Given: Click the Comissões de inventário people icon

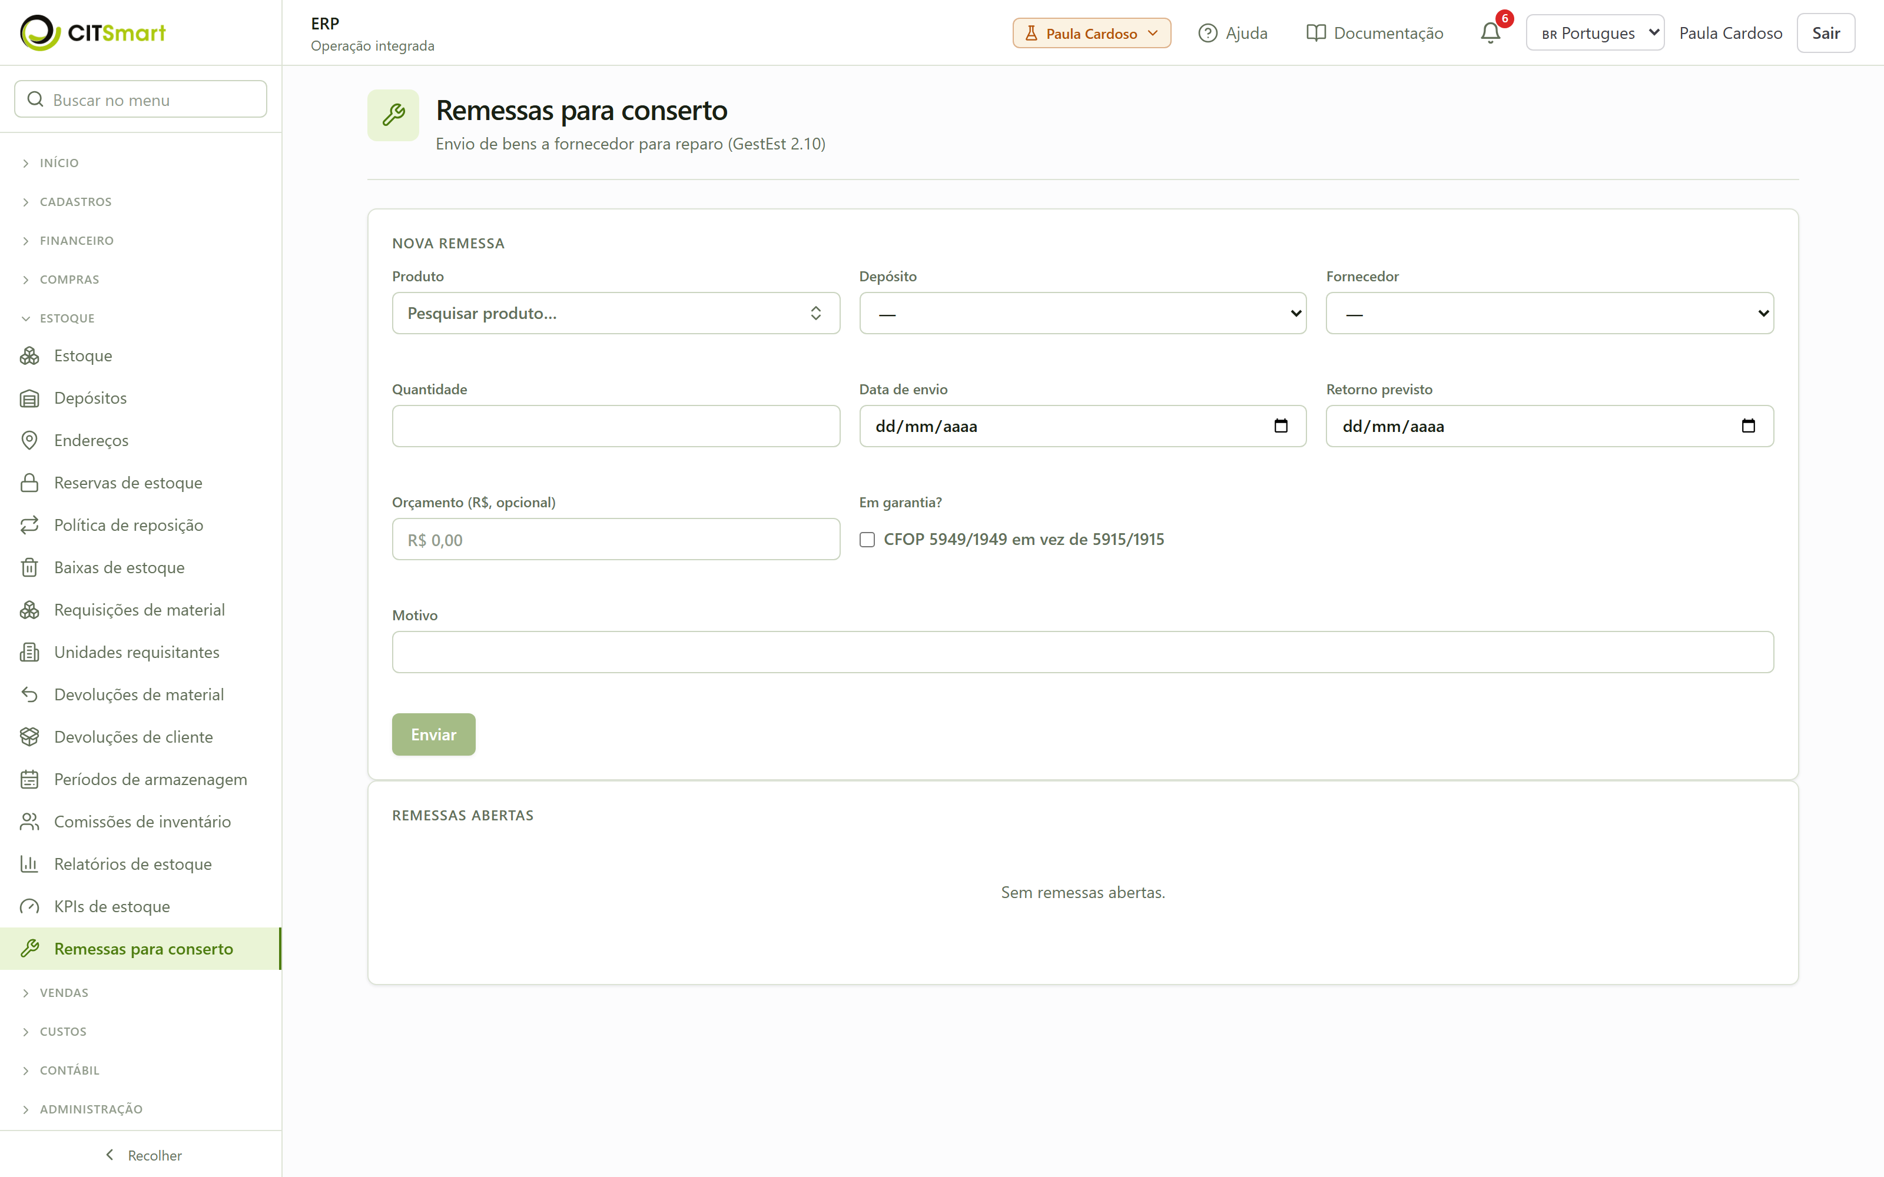Looking at the screenshot, I should pos(29,822).
